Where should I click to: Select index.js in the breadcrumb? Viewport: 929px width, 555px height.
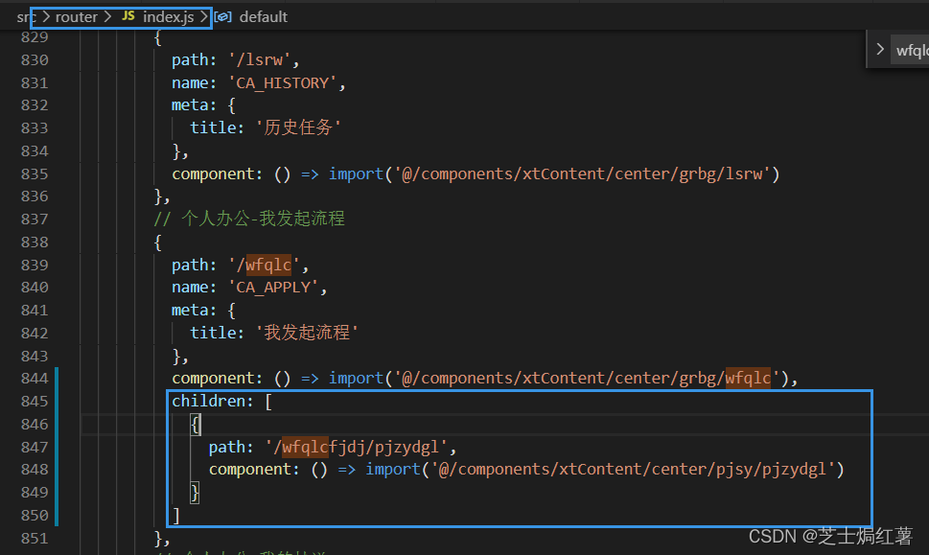(169, 17)
